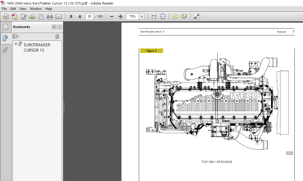Click the Create PDF online toolbar icon
Image resolution: width=303 pixels, height=181 pixels.
click(x=6, y=17)
